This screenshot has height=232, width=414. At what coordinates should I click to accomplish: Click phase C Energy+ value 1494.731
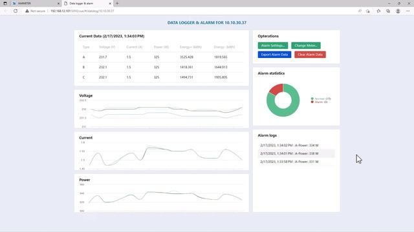[186, 77]
